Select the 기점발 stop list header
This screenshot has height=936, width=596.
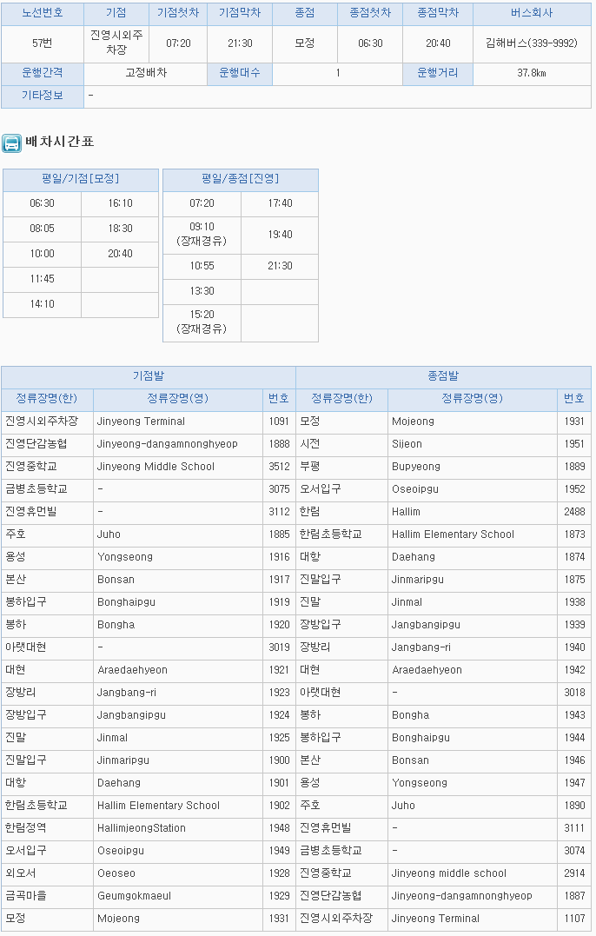coord(149,376)
